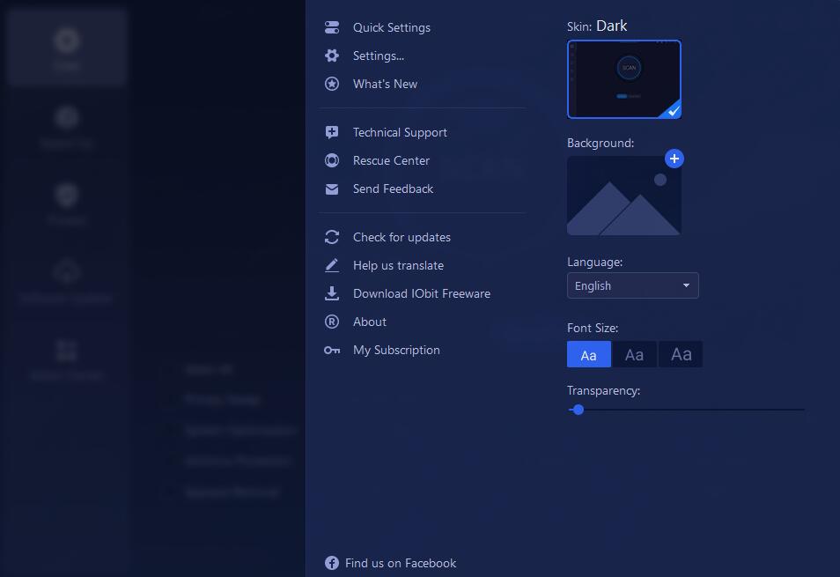Open the Settings... menu entry
Screen dimensions: 840x577
[379, 55]
